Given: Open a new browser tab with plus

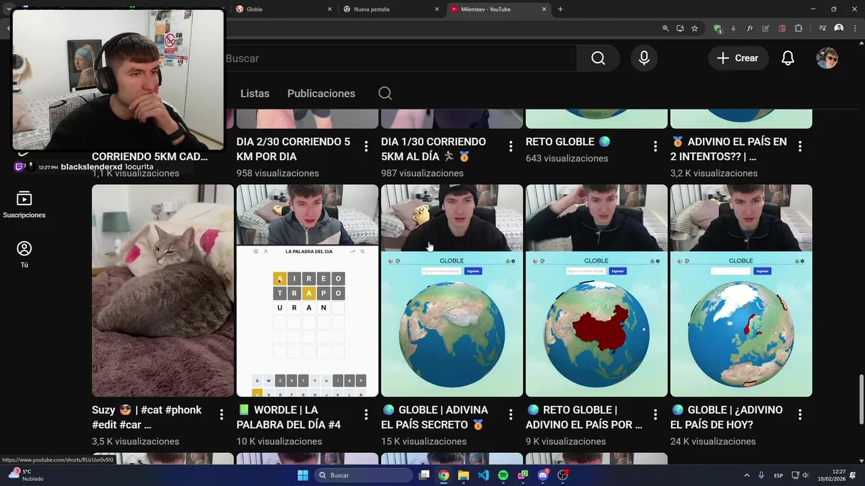Looking at the screenshot, I should click(560, 9).
